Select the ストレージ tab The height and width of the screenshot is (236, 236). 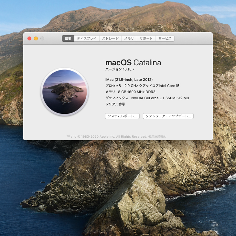coord(110,38)
